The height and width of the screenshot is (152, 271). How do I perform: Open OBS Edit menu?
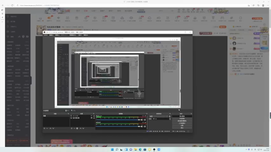point(51,35)
